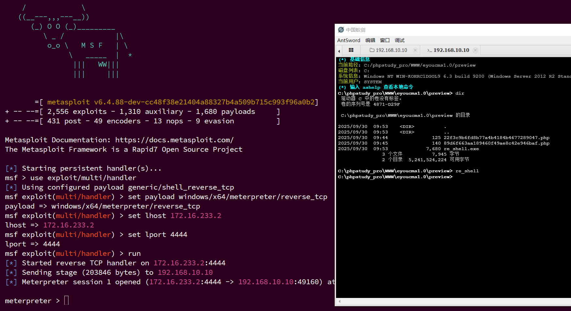Click the folder icon on the first tab
Image resolution: width=571 pixels, height=311 pixels.
tap(372, 50)
